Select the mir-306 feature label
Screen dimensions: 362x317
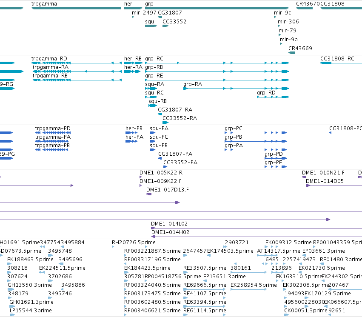click(288, 22)
